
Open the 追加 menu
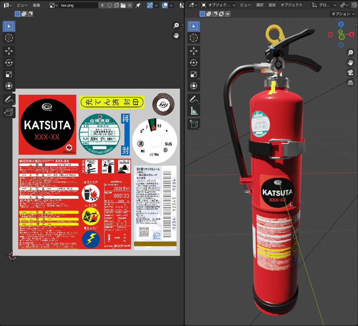272,5
